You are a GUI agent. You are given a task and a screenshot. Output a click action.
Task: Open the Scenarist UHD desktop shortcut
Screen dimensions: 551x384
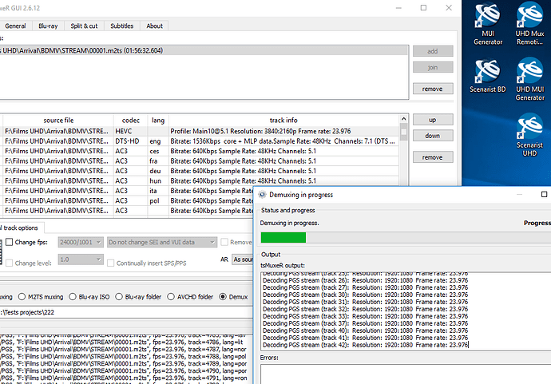[x=529, y=135]
